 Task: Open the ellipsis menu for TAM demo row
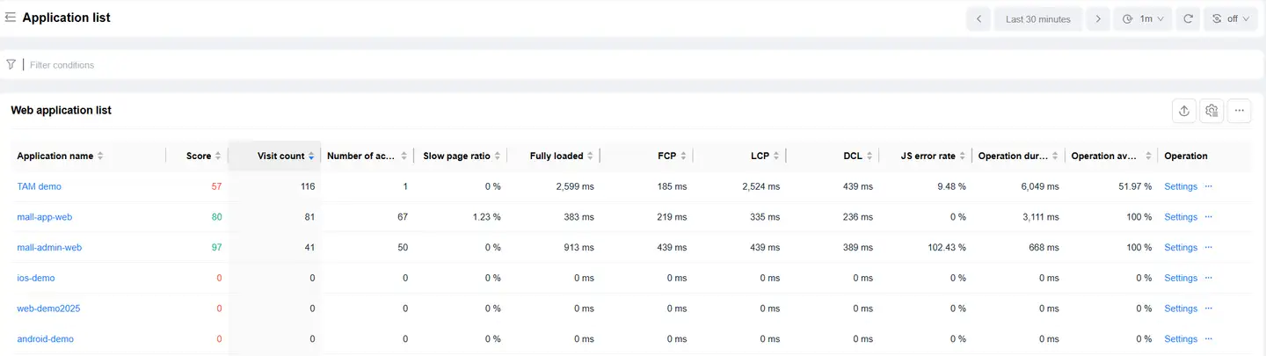coord(1209,186)
